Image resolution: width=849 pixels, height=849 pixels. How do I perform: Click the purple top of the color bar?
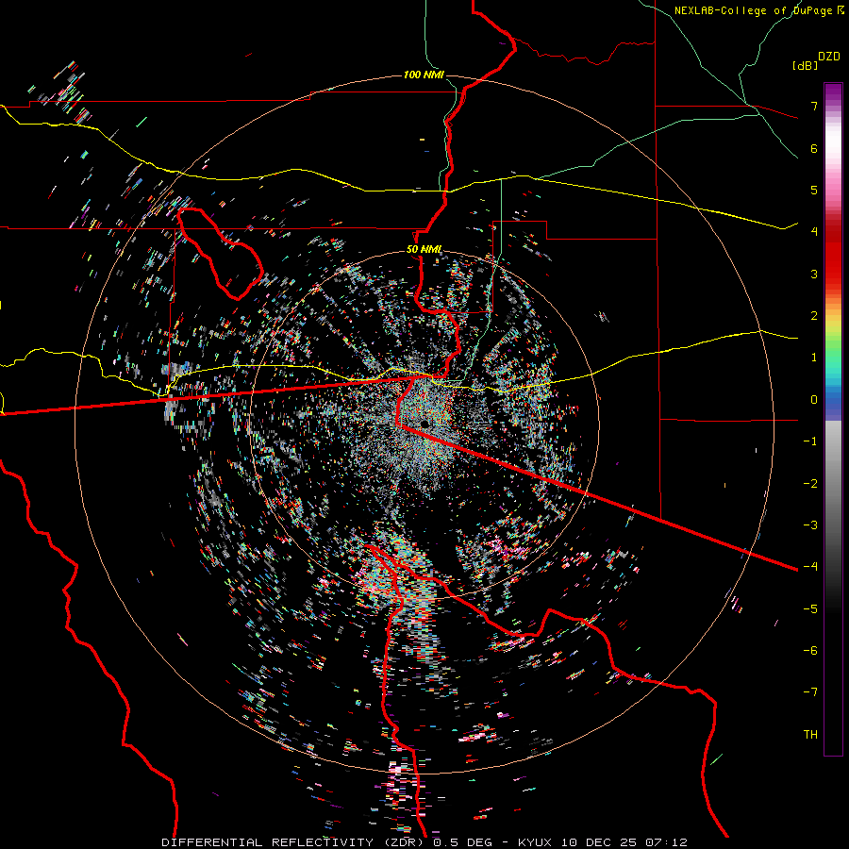(x=833, y=92)
